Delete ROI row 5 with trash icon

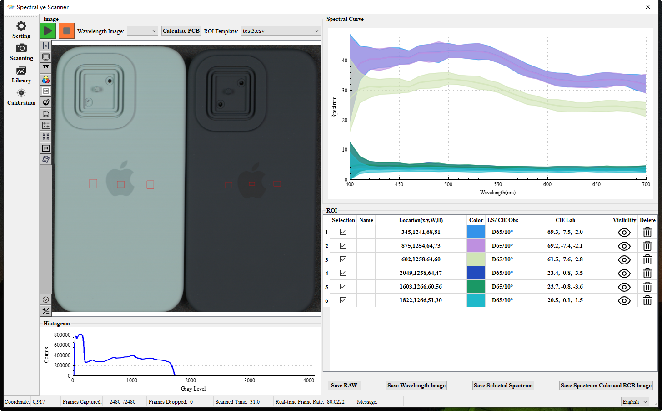tap(647, 287)
